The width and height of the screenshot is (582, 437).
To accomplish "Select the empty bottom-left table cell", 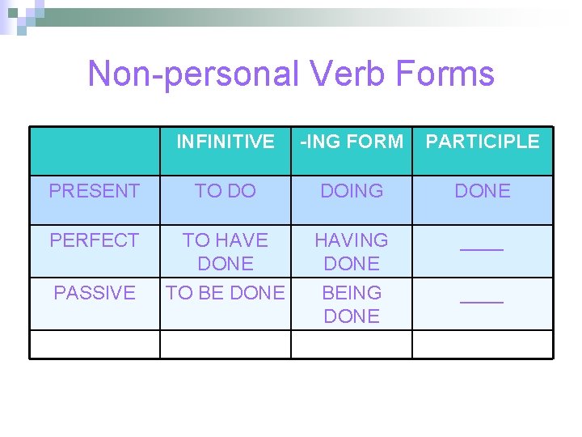I will [95, 344].
